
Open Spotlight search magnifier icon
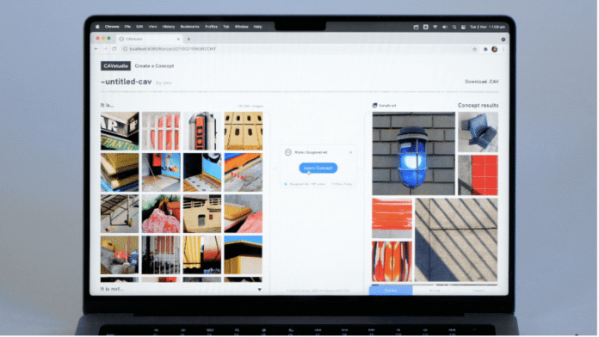click(x=454, y=28)
